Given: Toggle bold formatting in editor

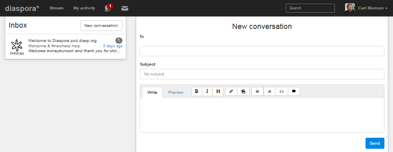Looking at the screenshot, I should tap(197, 91).
